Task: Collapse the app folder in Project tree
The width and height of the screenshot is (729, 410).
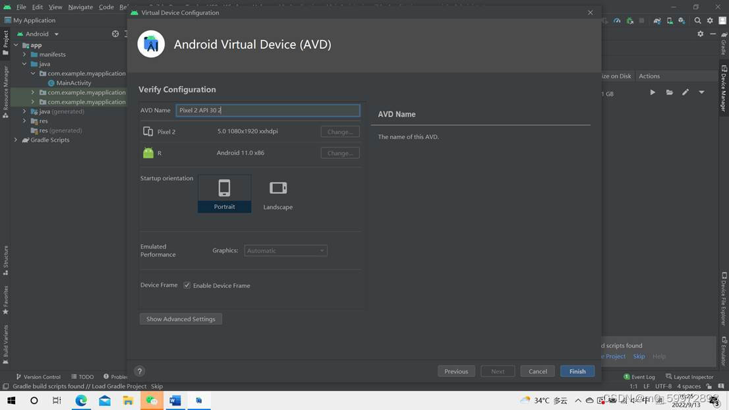Action: (x=15, y=44)
